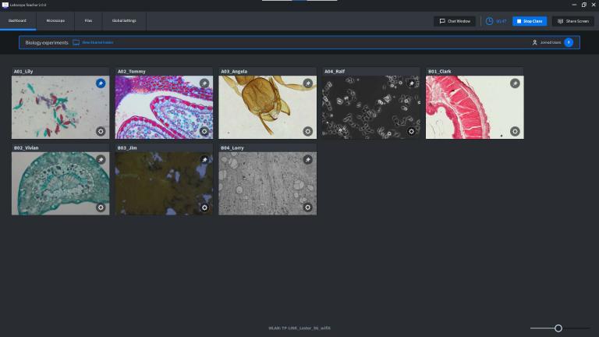Screen dimensions: 599x337
Task: Open settings gear on A02_Tommy tile
Action: (204, 131)
